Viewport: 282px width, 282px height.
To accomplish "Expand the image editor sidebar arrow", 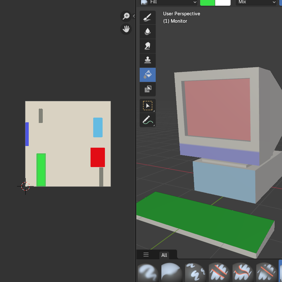I will coord(134,16).
